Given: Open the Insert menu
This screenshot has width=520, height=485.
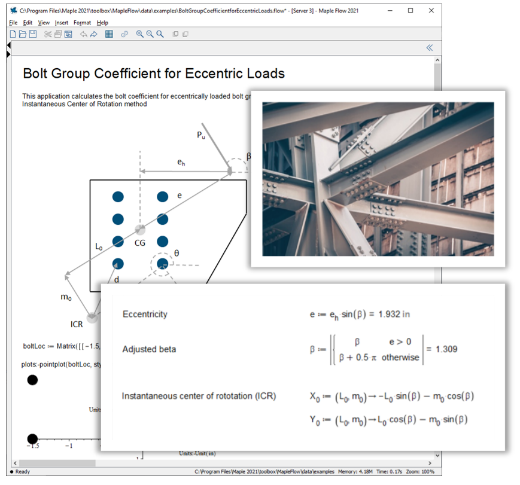Looking at the screenshot, I should tap(62, 22).
